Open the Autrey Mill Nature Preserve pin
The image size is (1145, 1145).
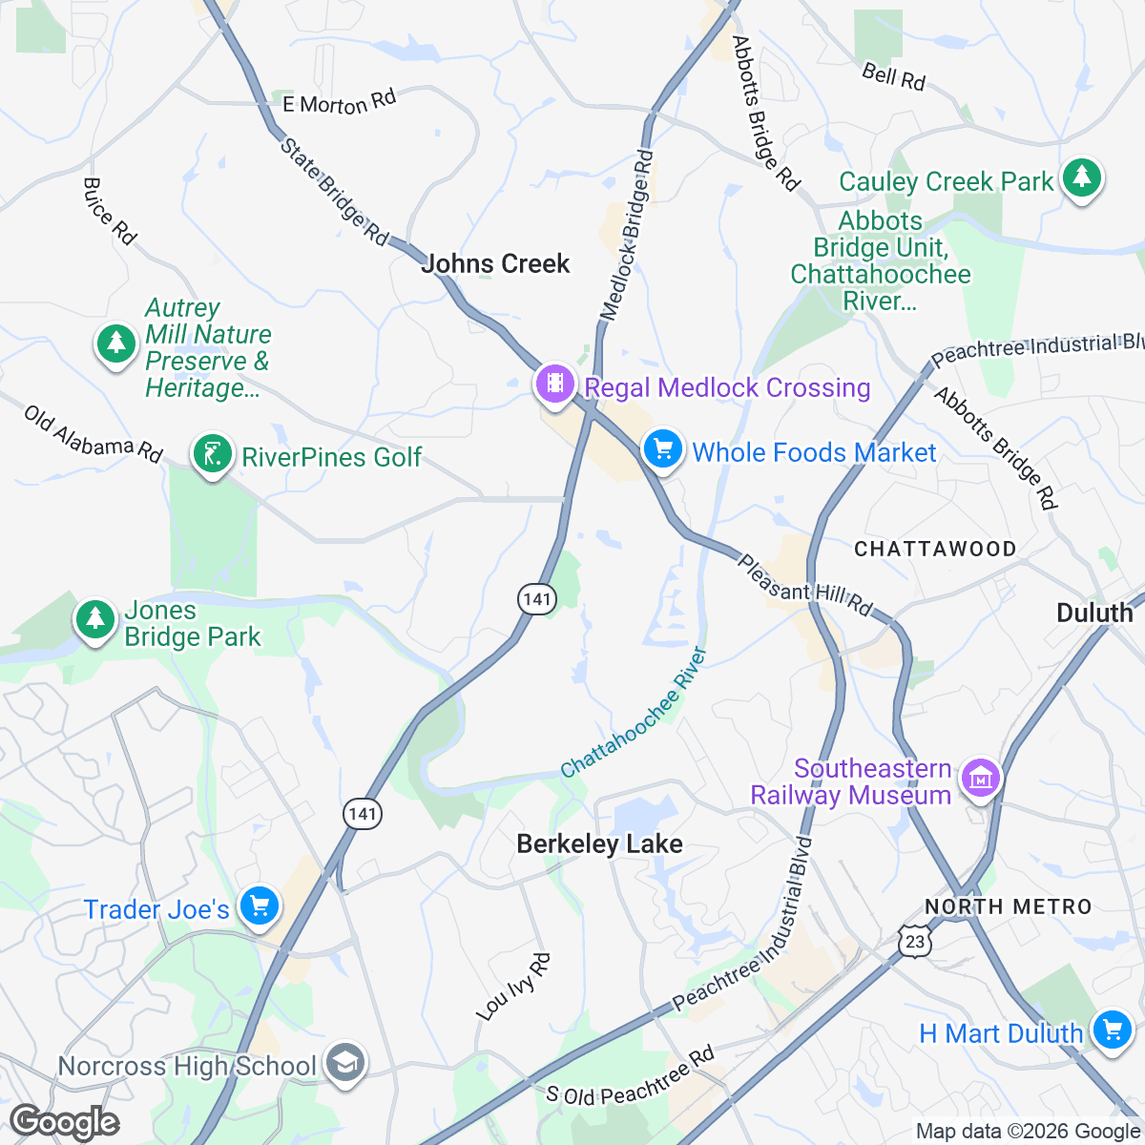click(x=115, y=345)
